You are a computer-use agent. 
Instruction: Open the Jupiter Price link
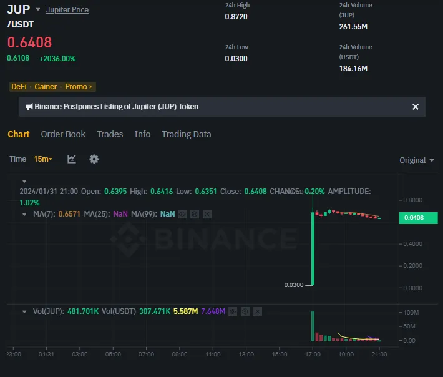tap(67, 10)
